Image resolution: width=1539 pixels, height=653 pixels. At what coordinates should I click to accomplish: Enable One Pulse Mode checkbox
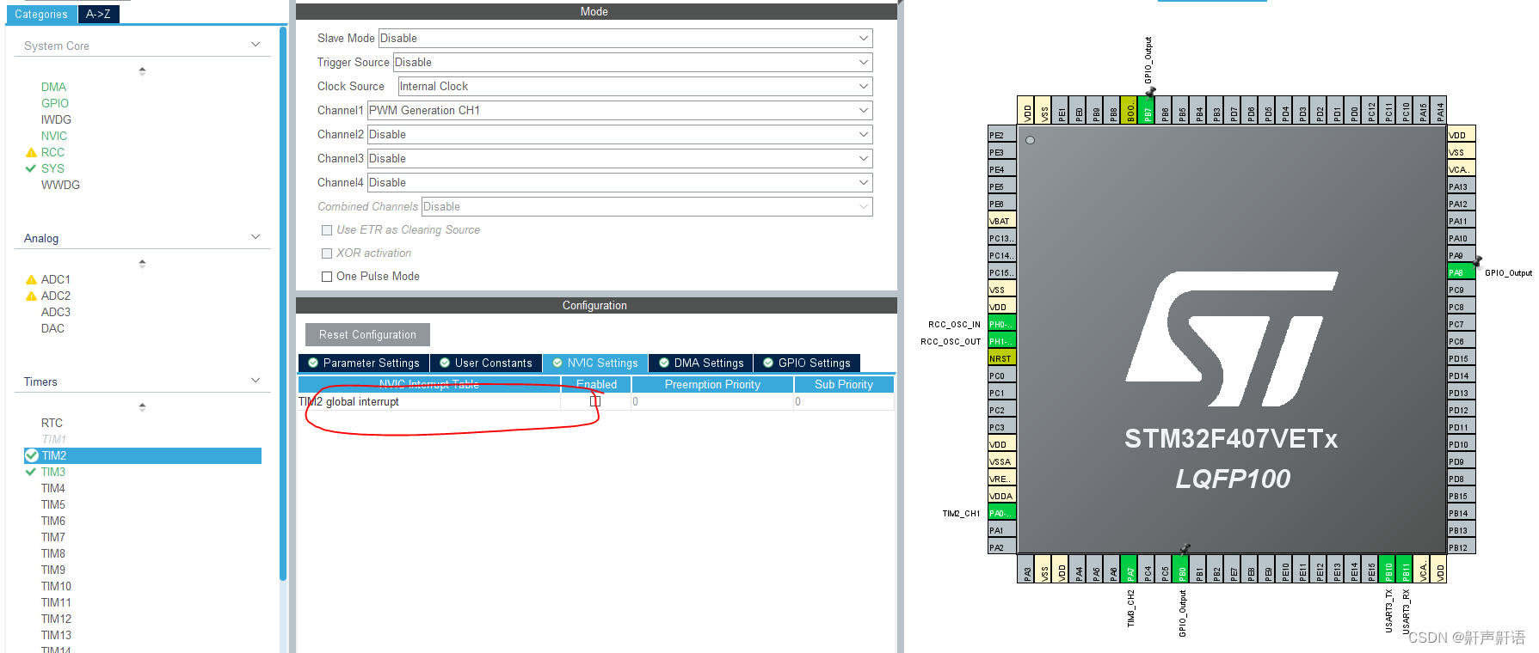(x=327, y=277)
